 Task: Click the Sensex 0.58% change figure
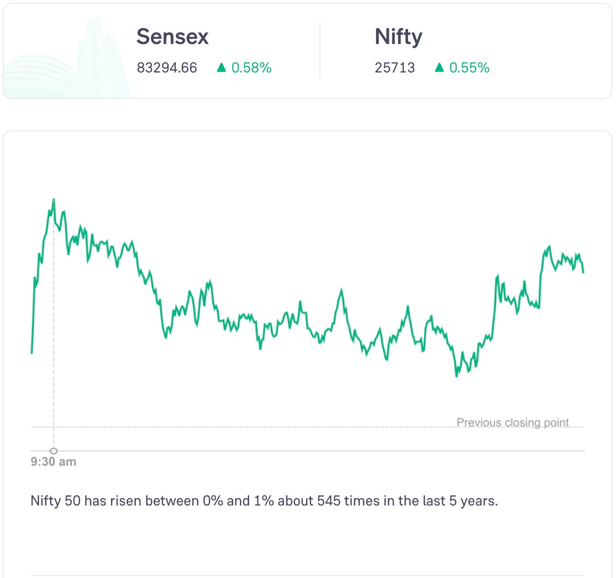pos(252,68)
